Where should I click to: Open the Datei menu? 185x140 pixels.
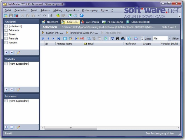coord(8,10)
